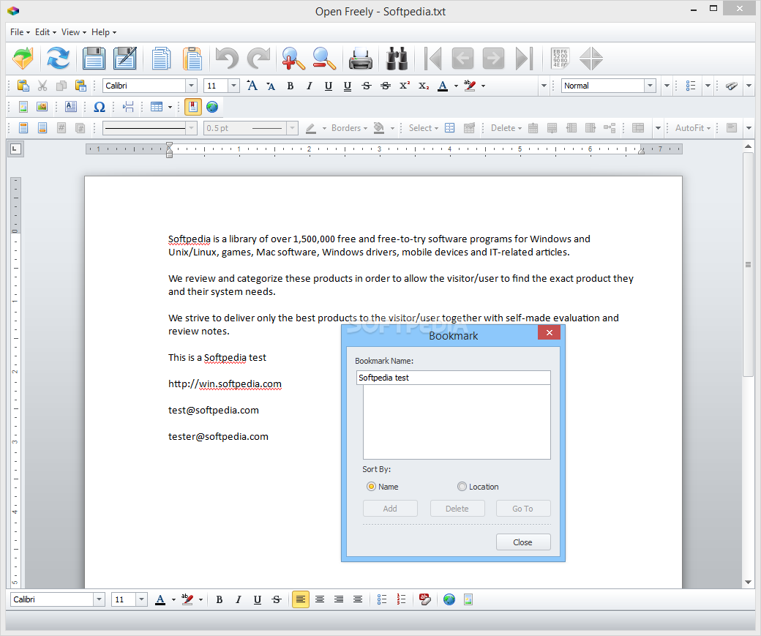Click the Open file folder icon
The height and width of the screenshot is (636, 761).
click(x=23, y=59)
